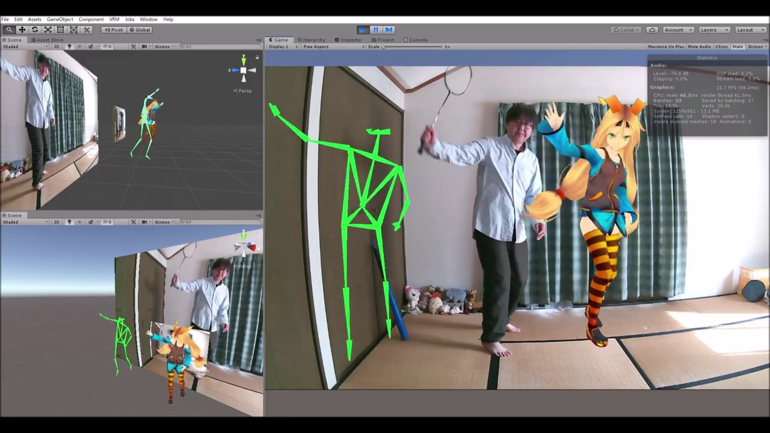Click the Collab button
This screenshot has width=770, height=433.
[x=626, y=29]
